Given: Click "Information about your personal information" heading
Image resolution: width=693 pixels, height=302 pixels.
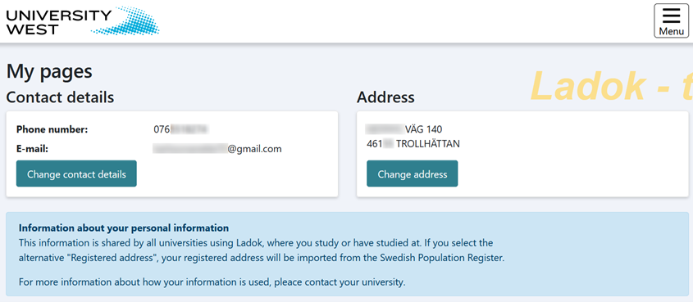Looking at the screenshot, I should [124, 228].
